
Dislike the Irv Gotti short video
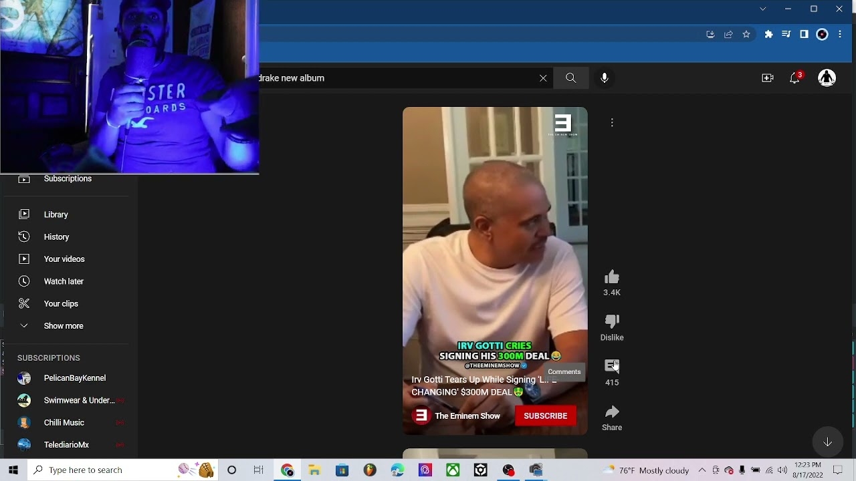click(x=611, y=322)
